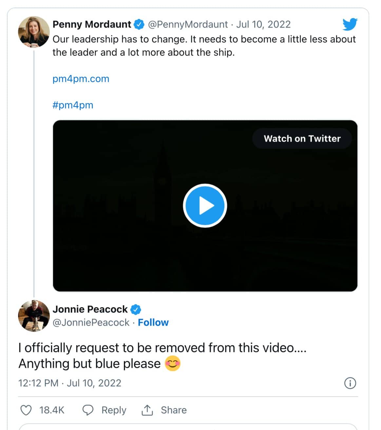
Task: Click Penny Mordaunt's verified badge
Action: (x=139, y=23)
